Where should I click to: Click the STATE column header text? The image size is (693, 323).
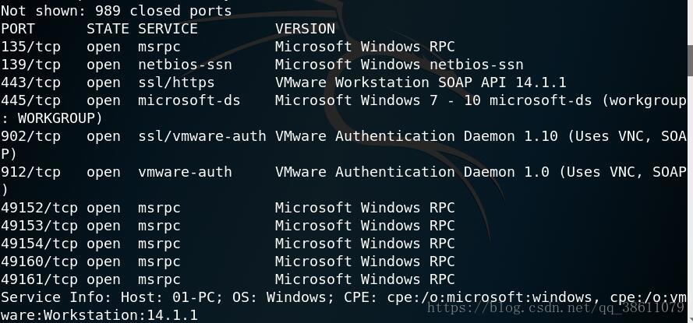coord(108,29)
